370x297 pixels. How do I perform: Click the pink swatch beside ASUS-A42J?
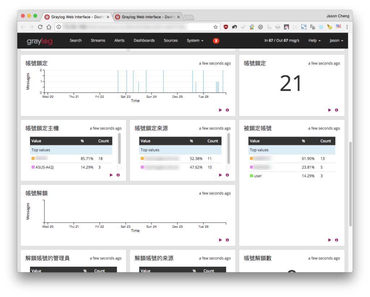tap(33, 167)
